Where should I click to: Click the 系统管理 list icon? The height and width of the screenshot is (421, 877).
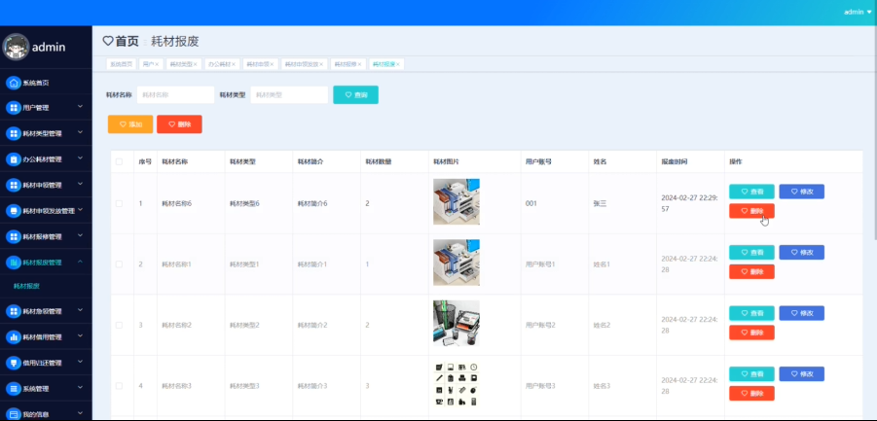click(14, 388)
